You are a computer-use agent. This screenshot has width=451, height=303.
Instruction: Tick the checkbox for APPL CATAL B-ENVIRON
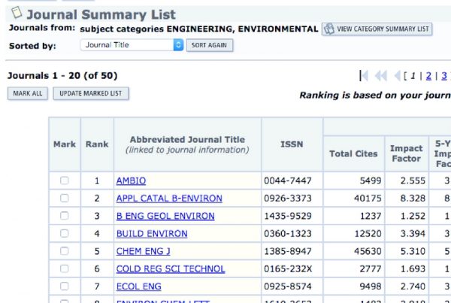pyautogui.click(x=64, y=198)
